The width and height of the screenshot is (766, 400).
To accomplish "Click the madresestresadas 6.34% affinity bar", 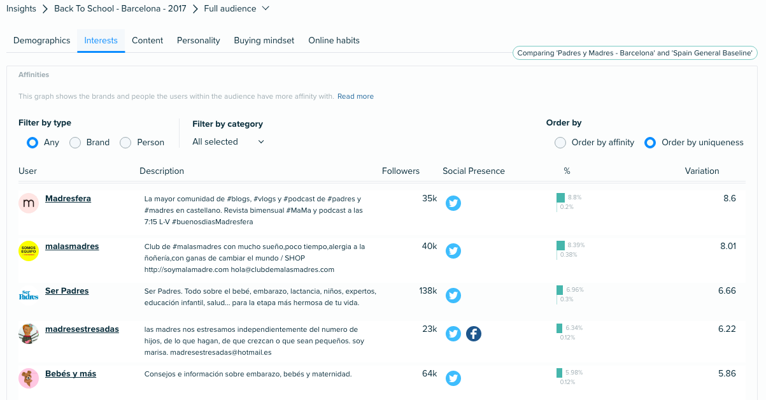I will 560,328.
